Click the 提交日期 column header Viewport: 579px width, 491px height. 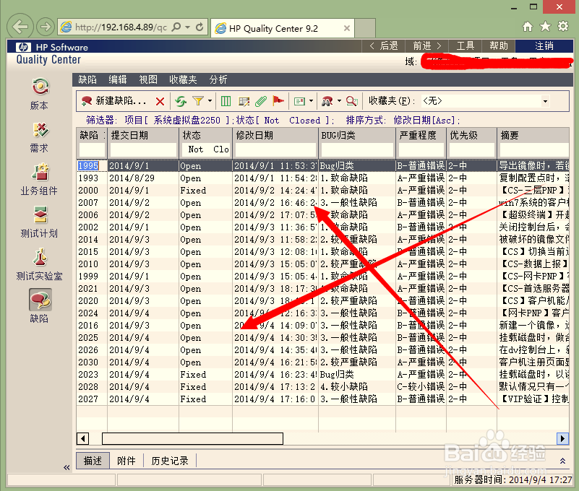(x=143, y=135)
